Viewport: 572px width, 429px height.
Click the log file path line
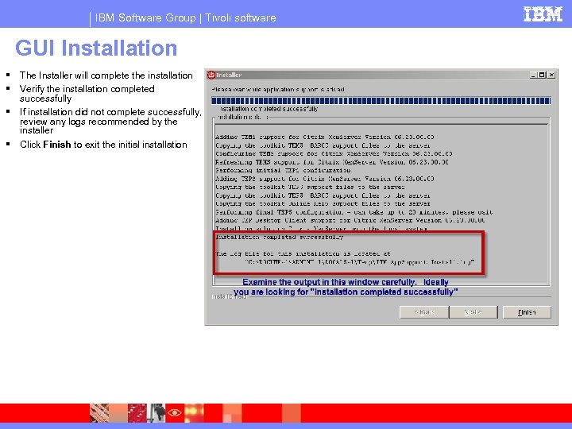[x=359, y=262]
